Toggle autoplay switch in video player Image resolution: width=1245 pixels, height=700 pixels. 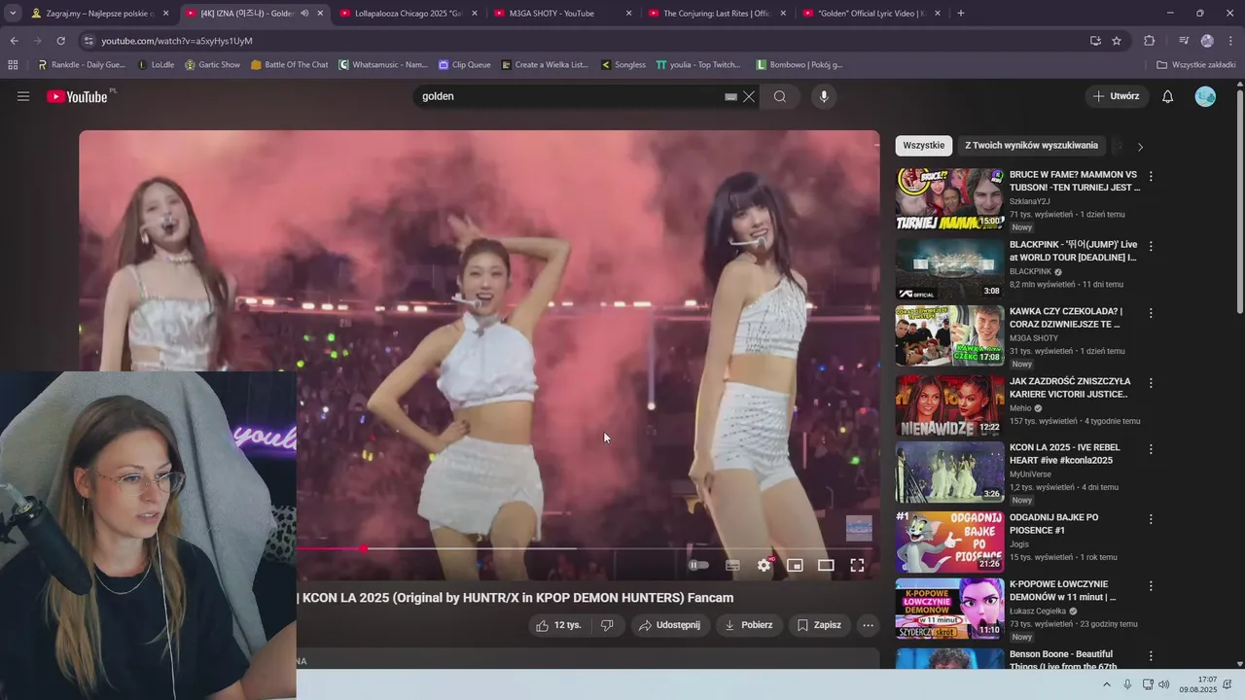pos(698,565)
